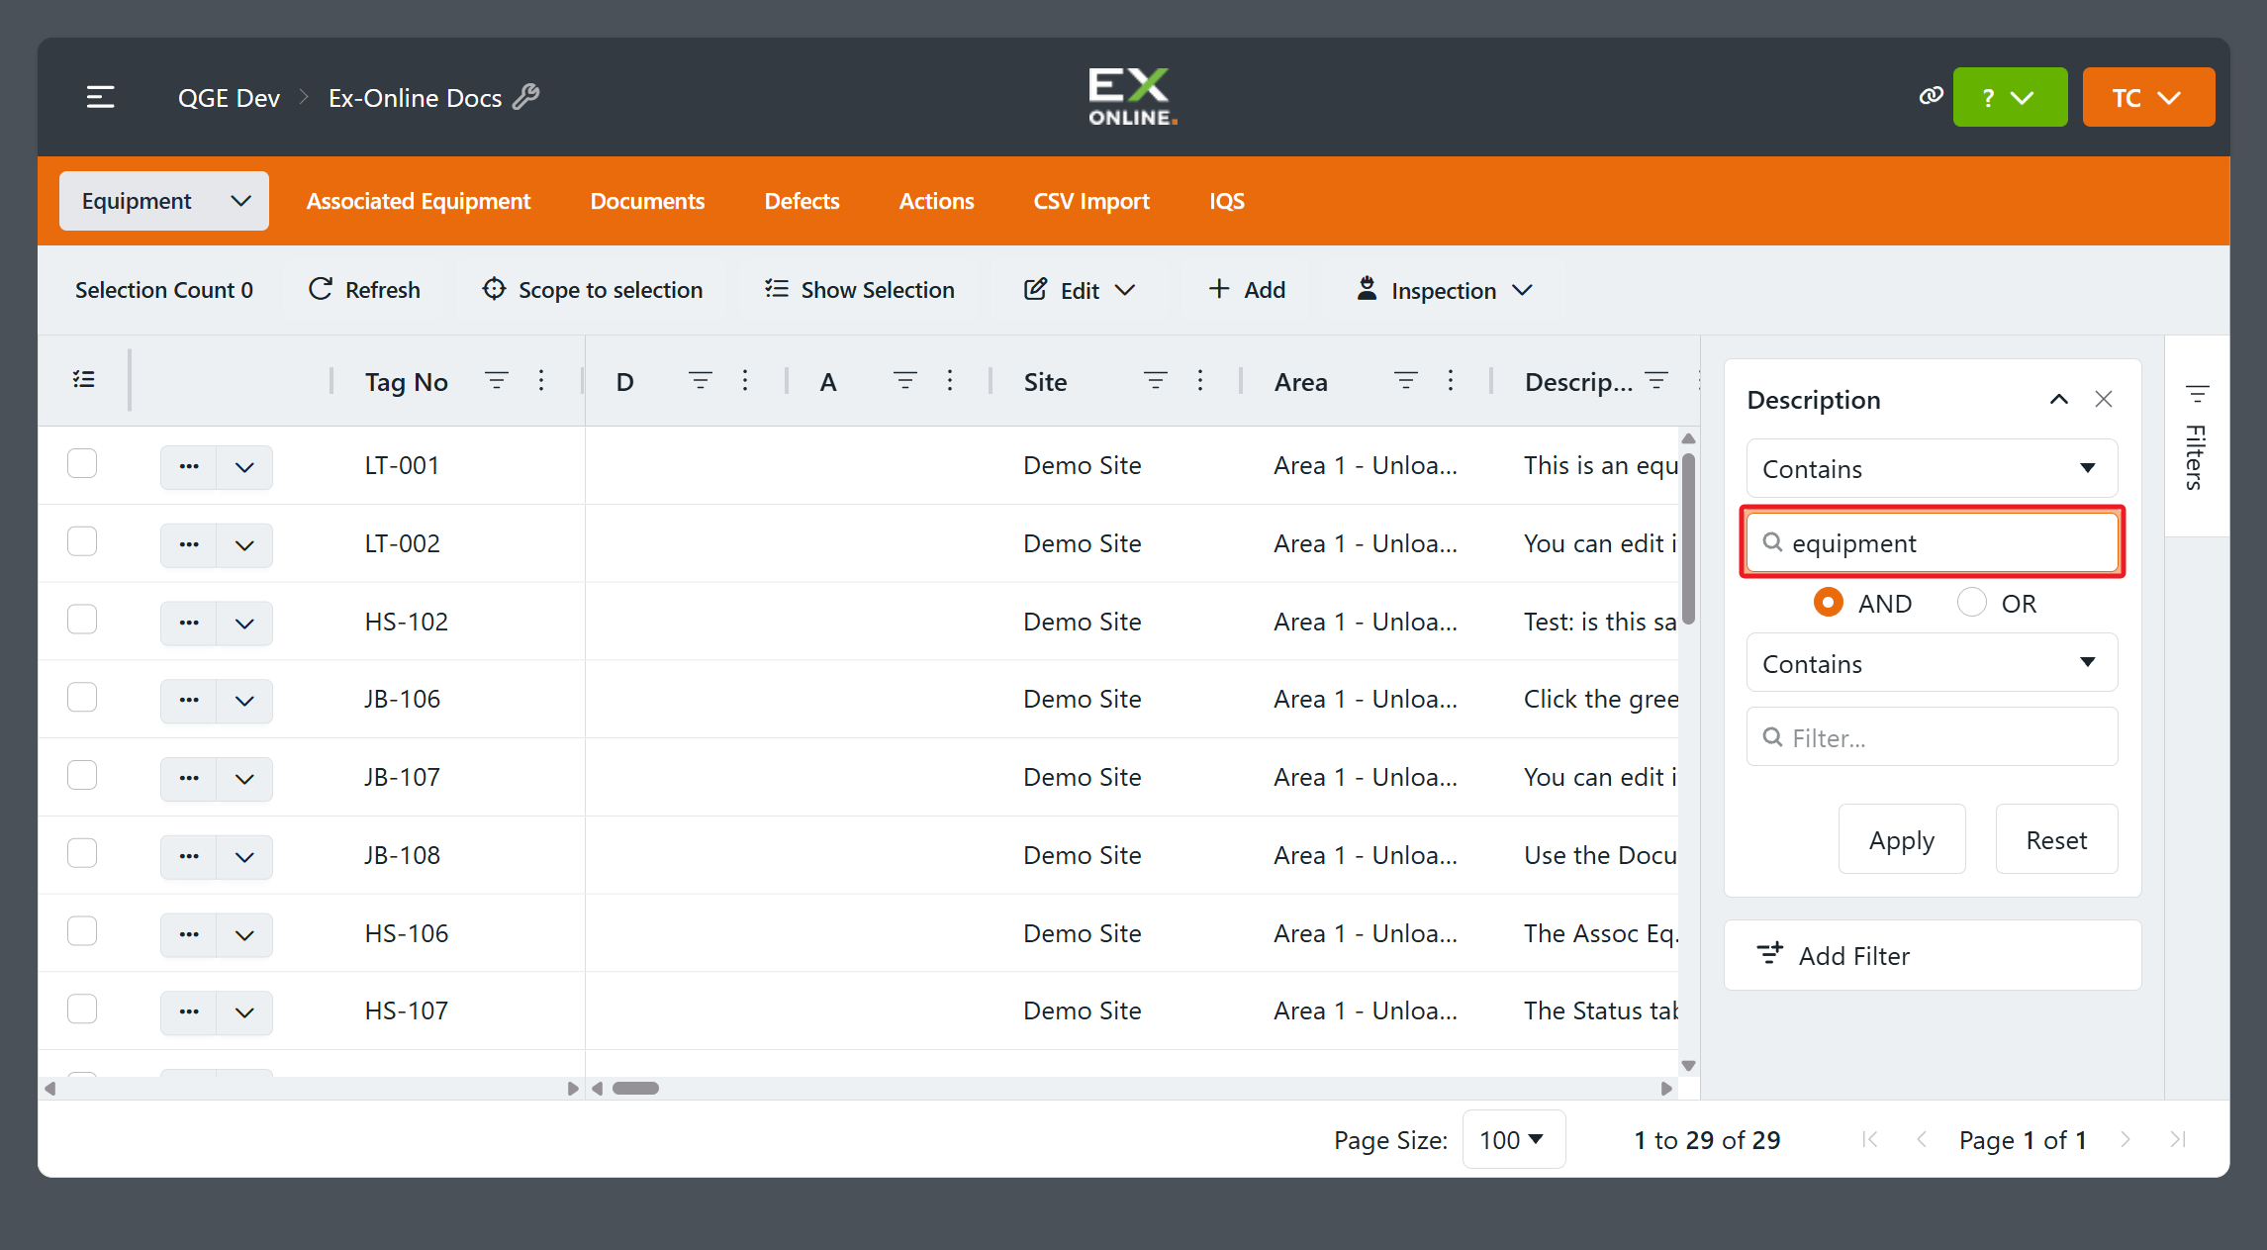This screenshot has width=2267, height=1250.
Task: Expand the green help dropdown
Action: pos(2010,97)
